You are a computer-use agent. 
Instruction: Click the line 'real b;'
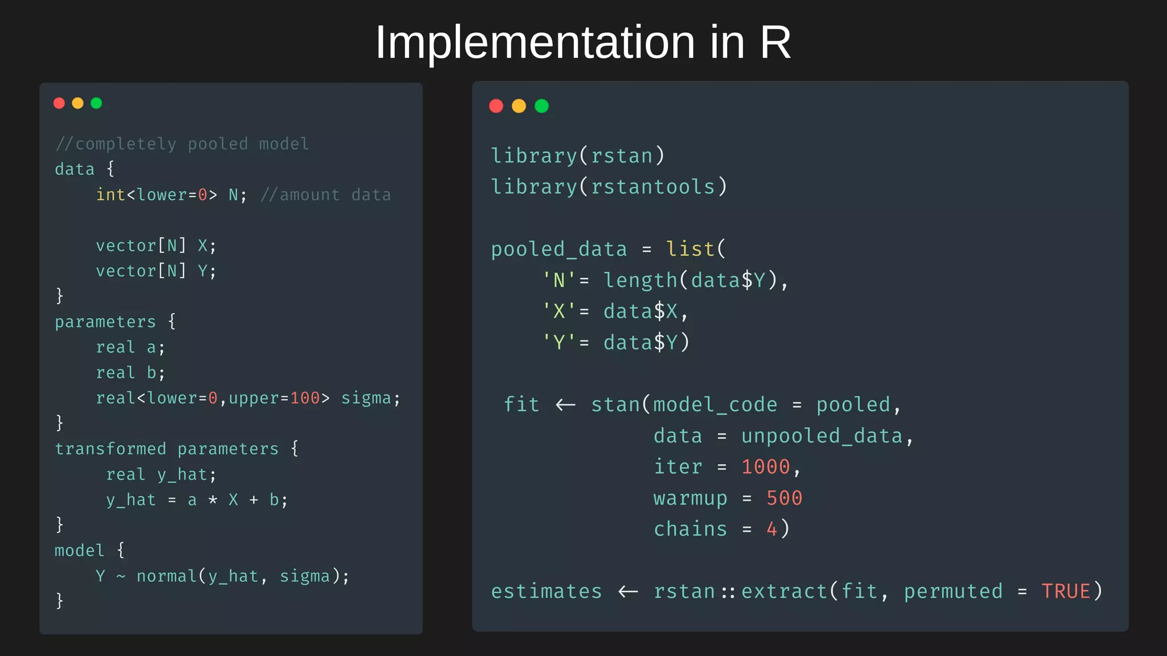130,372
